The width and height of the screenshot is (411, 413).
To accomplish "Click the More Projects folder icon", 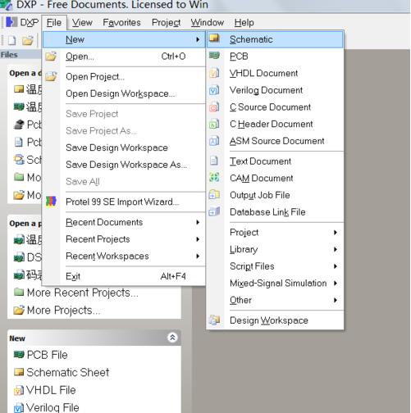I will coord(19,310).
